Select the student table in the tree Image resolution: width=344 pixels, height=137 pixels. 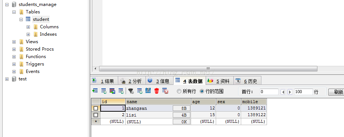click(41, 19)
